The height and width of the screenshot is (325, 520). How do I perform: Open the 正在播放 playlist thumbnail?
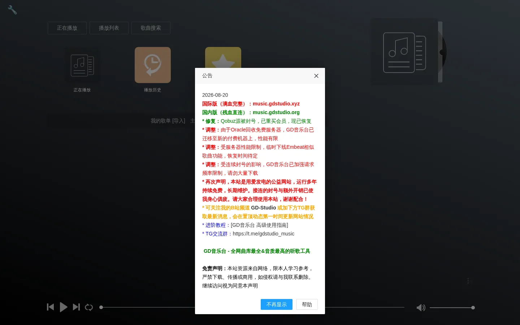click(x=82, y=65)
